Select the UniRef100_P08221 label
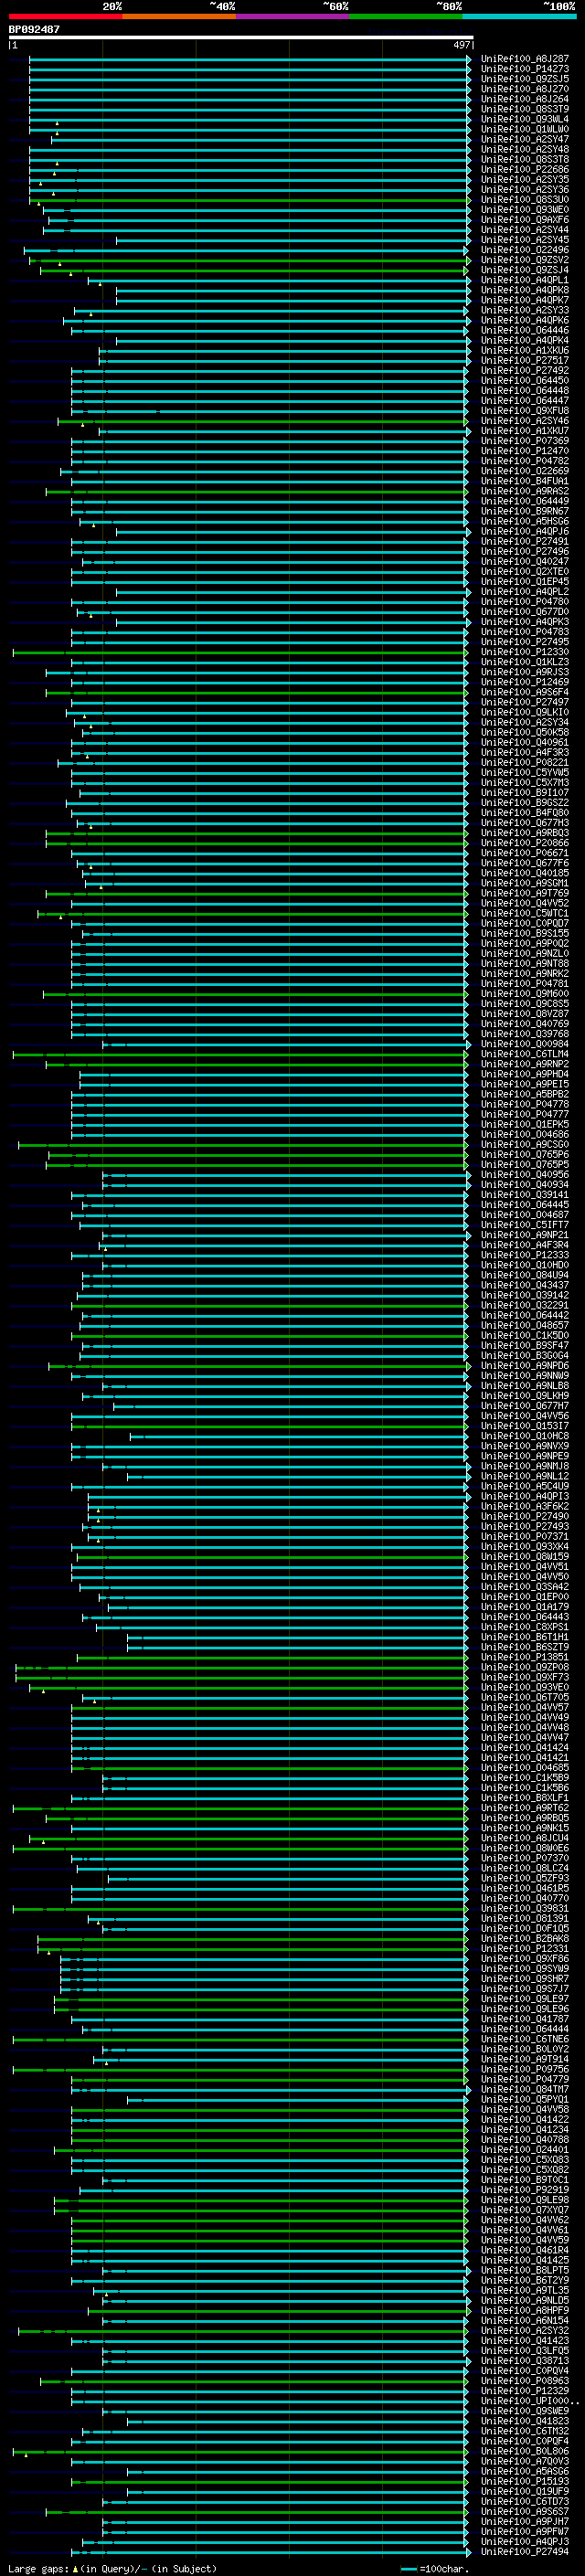This screenshot has width=585, height=2576. point(525,762)
